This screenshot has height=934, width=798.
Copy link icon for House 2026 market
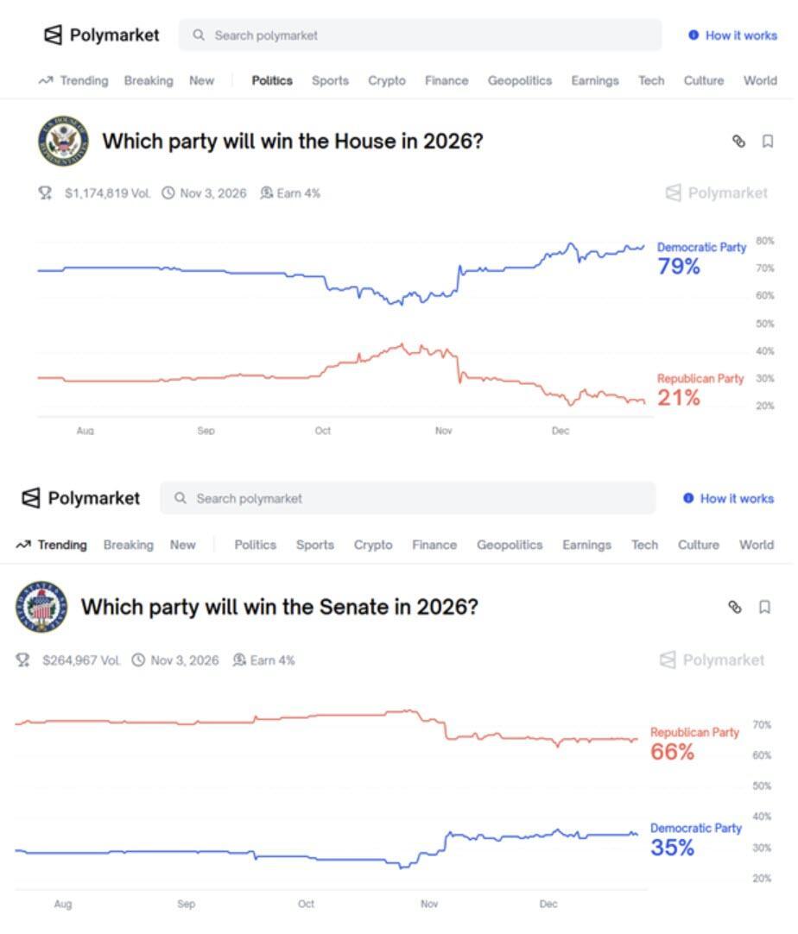click(x=738, y=142)
